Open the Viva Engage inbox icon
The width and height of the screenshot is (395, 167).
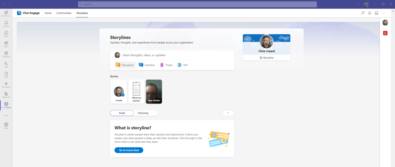click(376, 13)
